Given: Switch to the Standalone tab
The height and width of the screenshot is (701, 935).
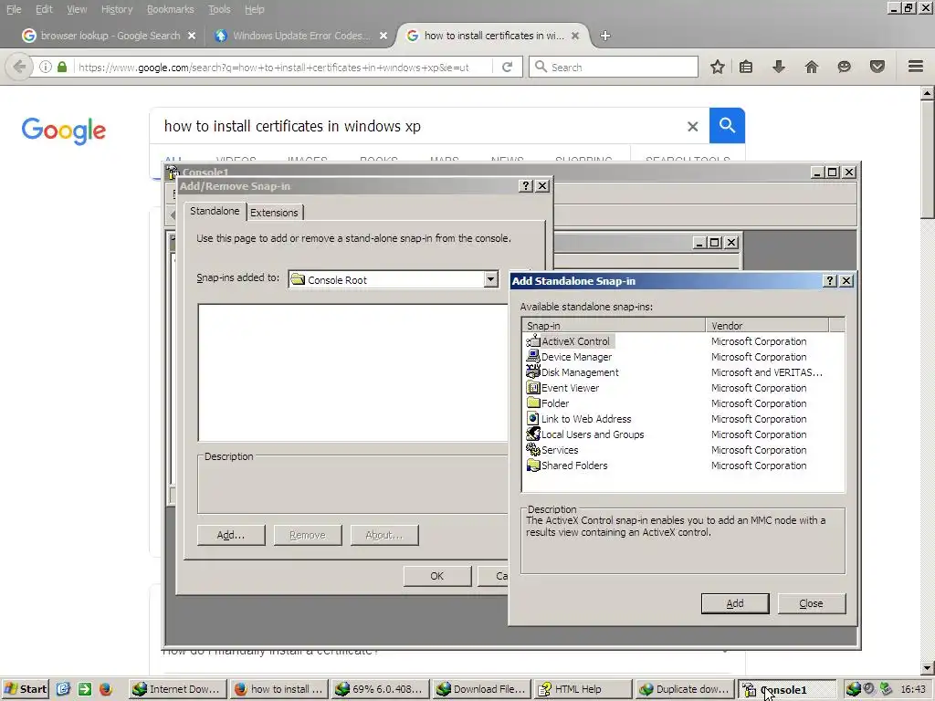Looking at the screenshot, I should coord(215,211).
